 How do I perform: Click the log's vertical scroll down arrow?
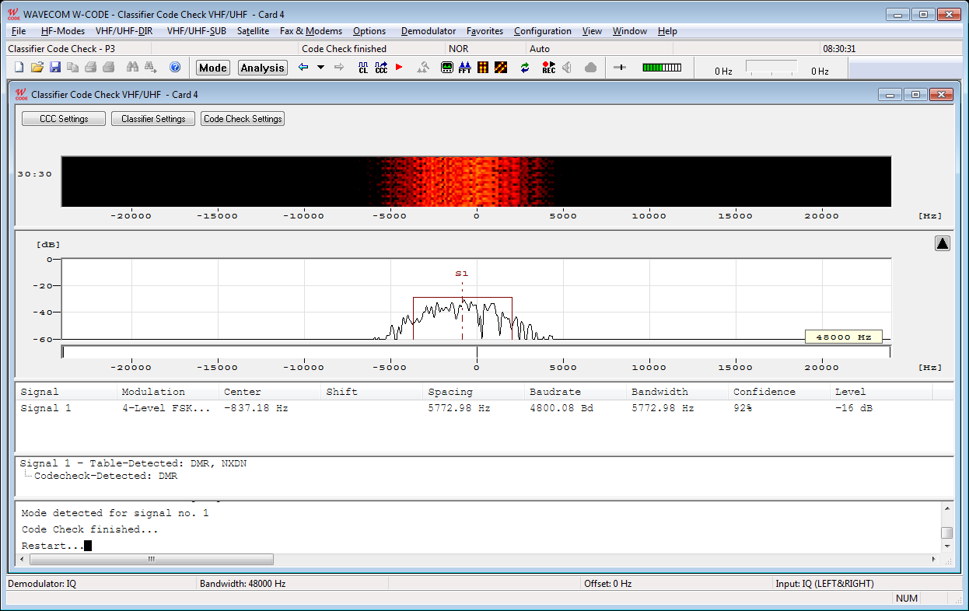tap(946, 546)
